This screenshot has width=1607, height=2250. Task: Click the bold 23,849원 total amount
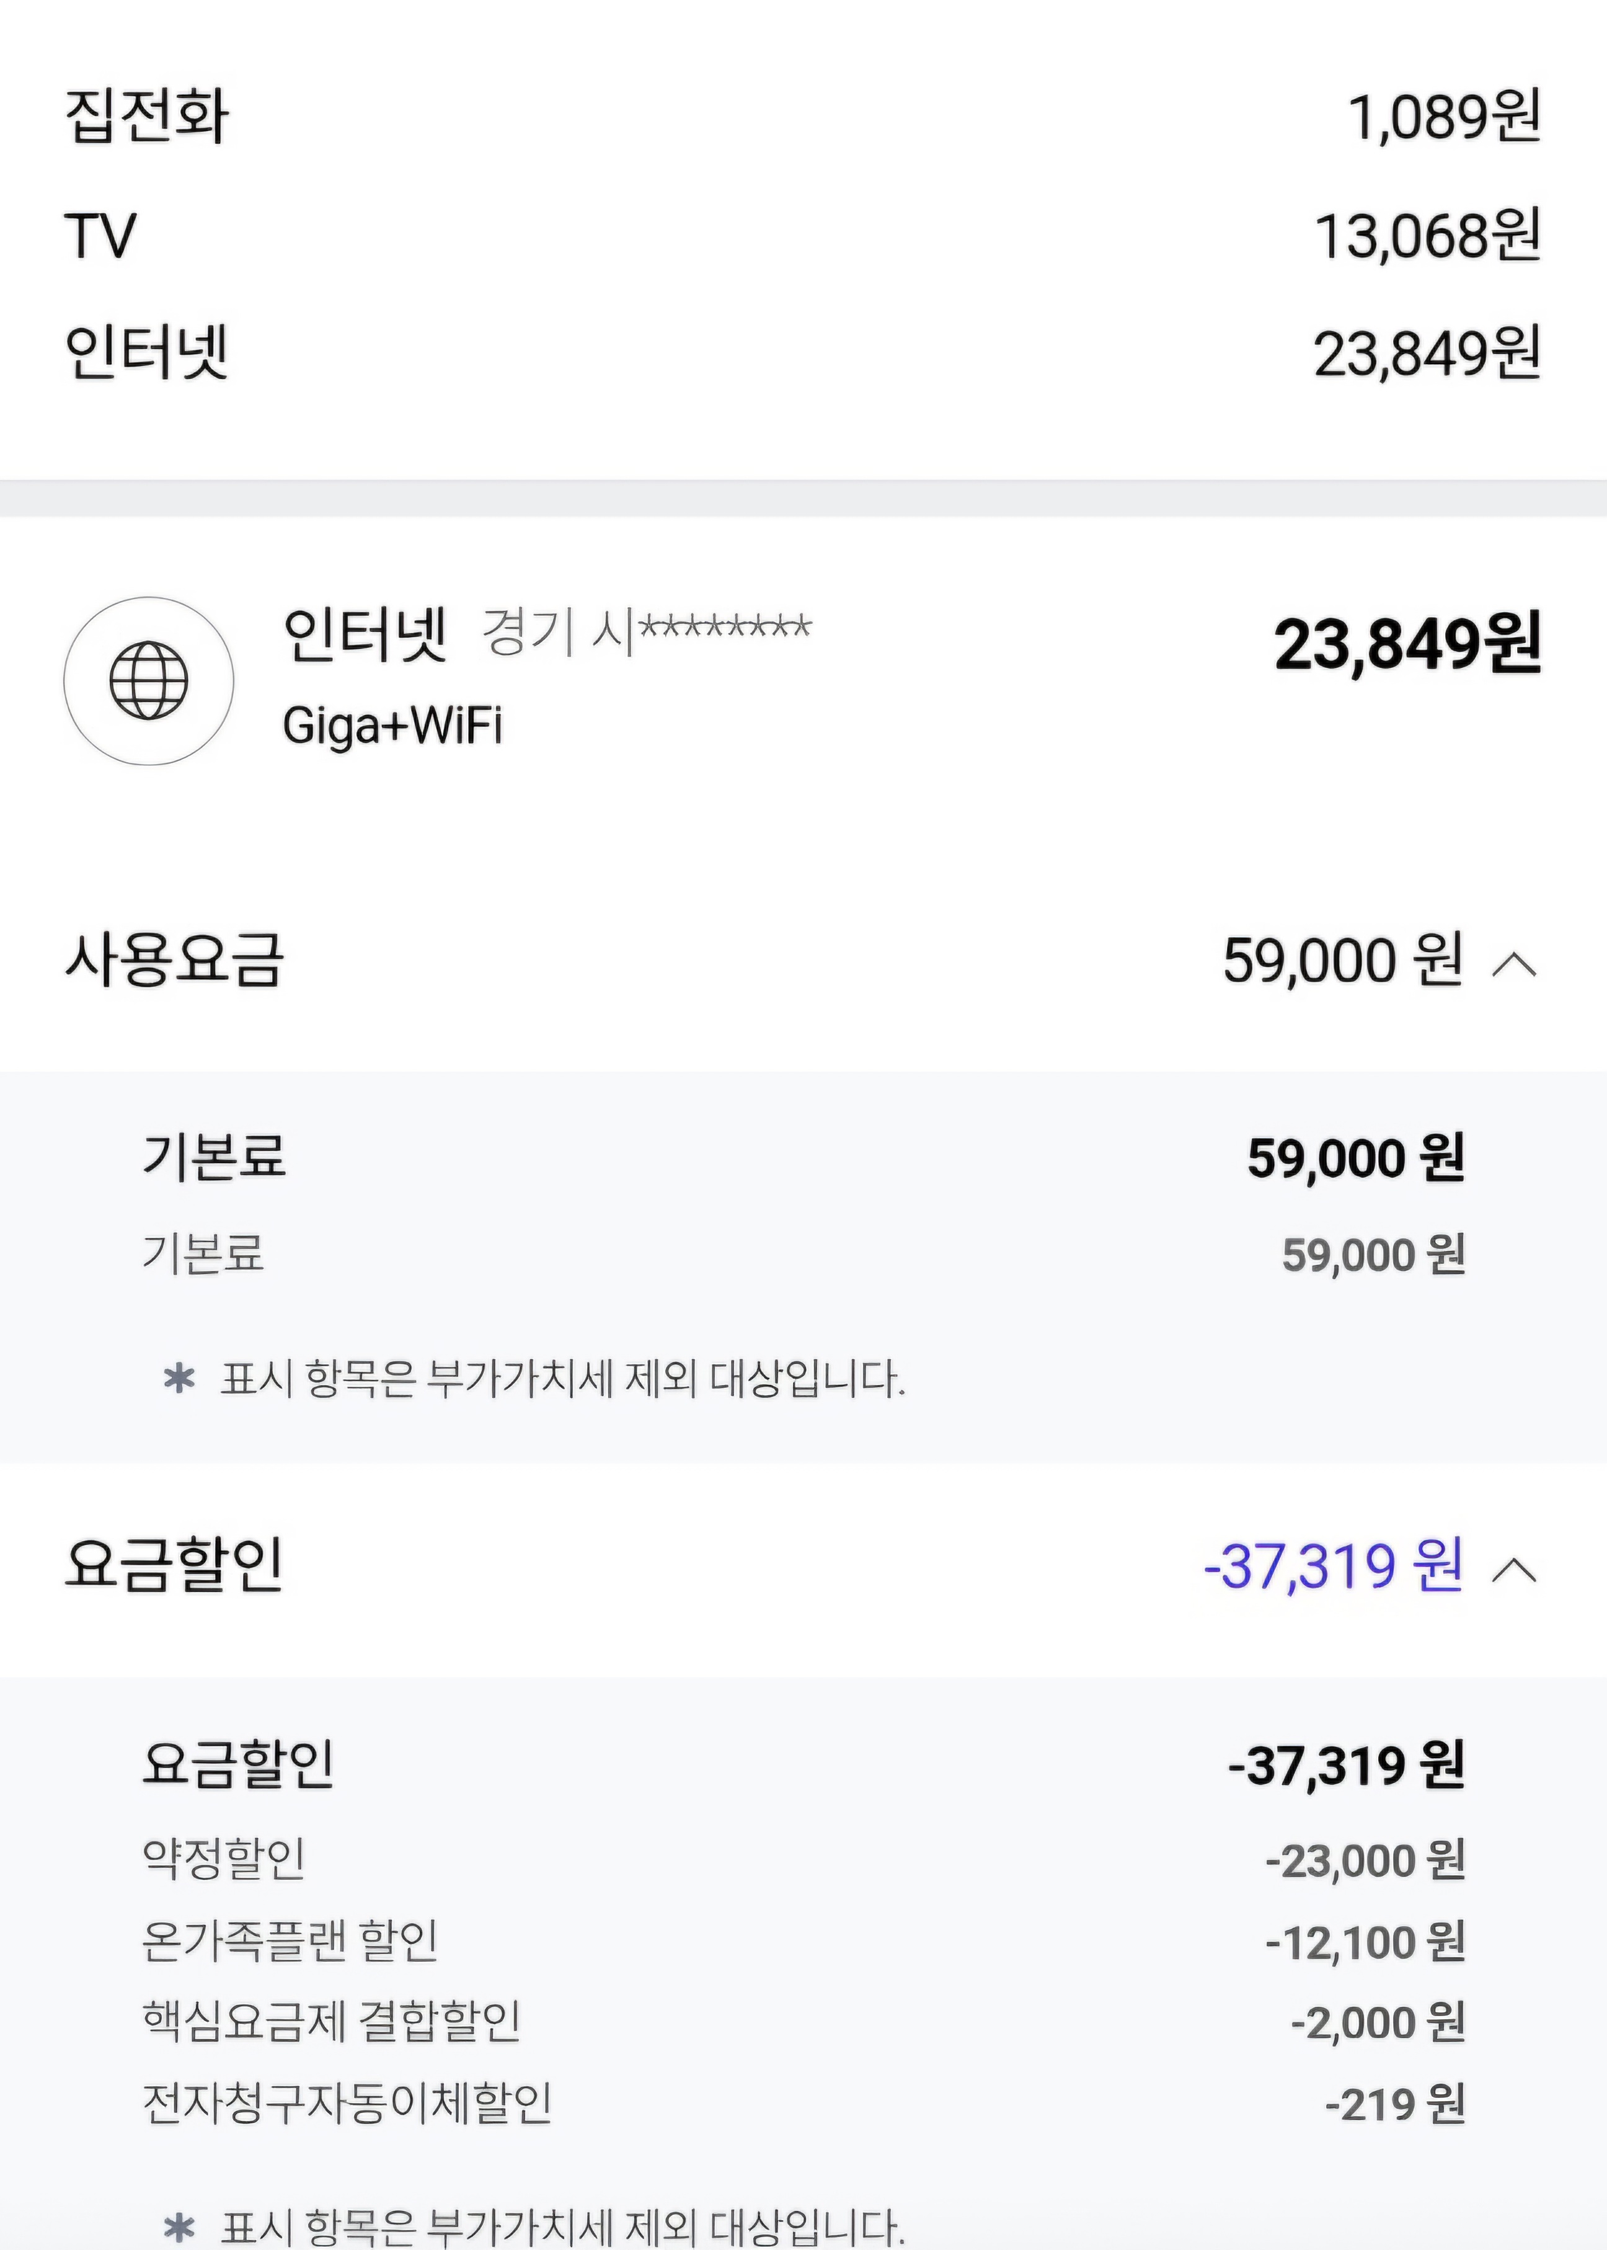pyautogui.click(x=1407, y=646)
